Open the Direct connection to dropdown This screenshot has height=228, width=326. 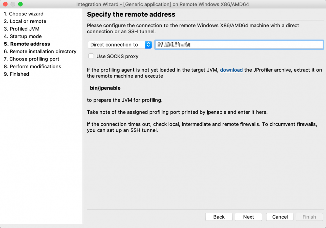[x=120, y=45]
